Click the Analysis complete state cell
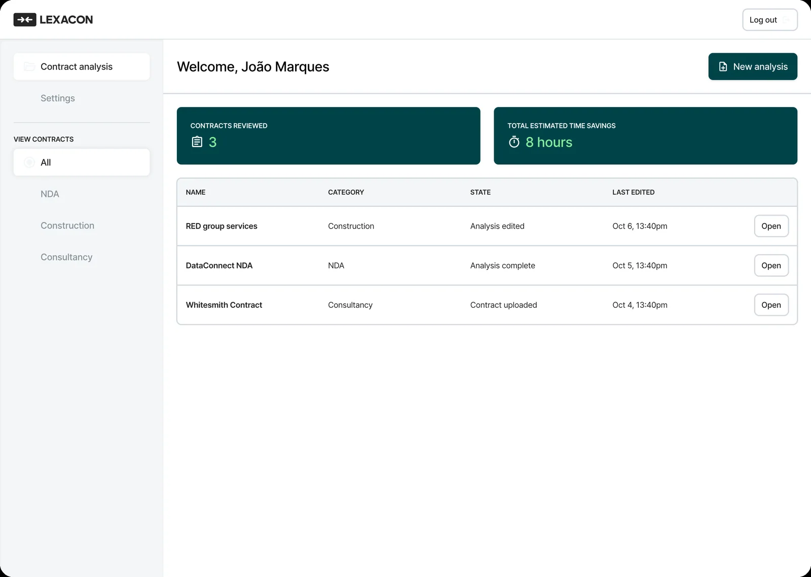The width and height of the screenshot is (811, 577). point(502,266)
